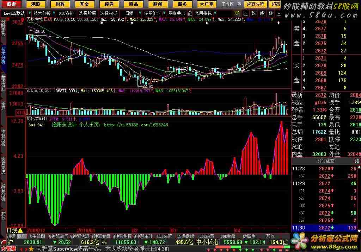Click the 移 toolbar icon
The height and width of the screenshot is (252, 361).
(270, 13)
